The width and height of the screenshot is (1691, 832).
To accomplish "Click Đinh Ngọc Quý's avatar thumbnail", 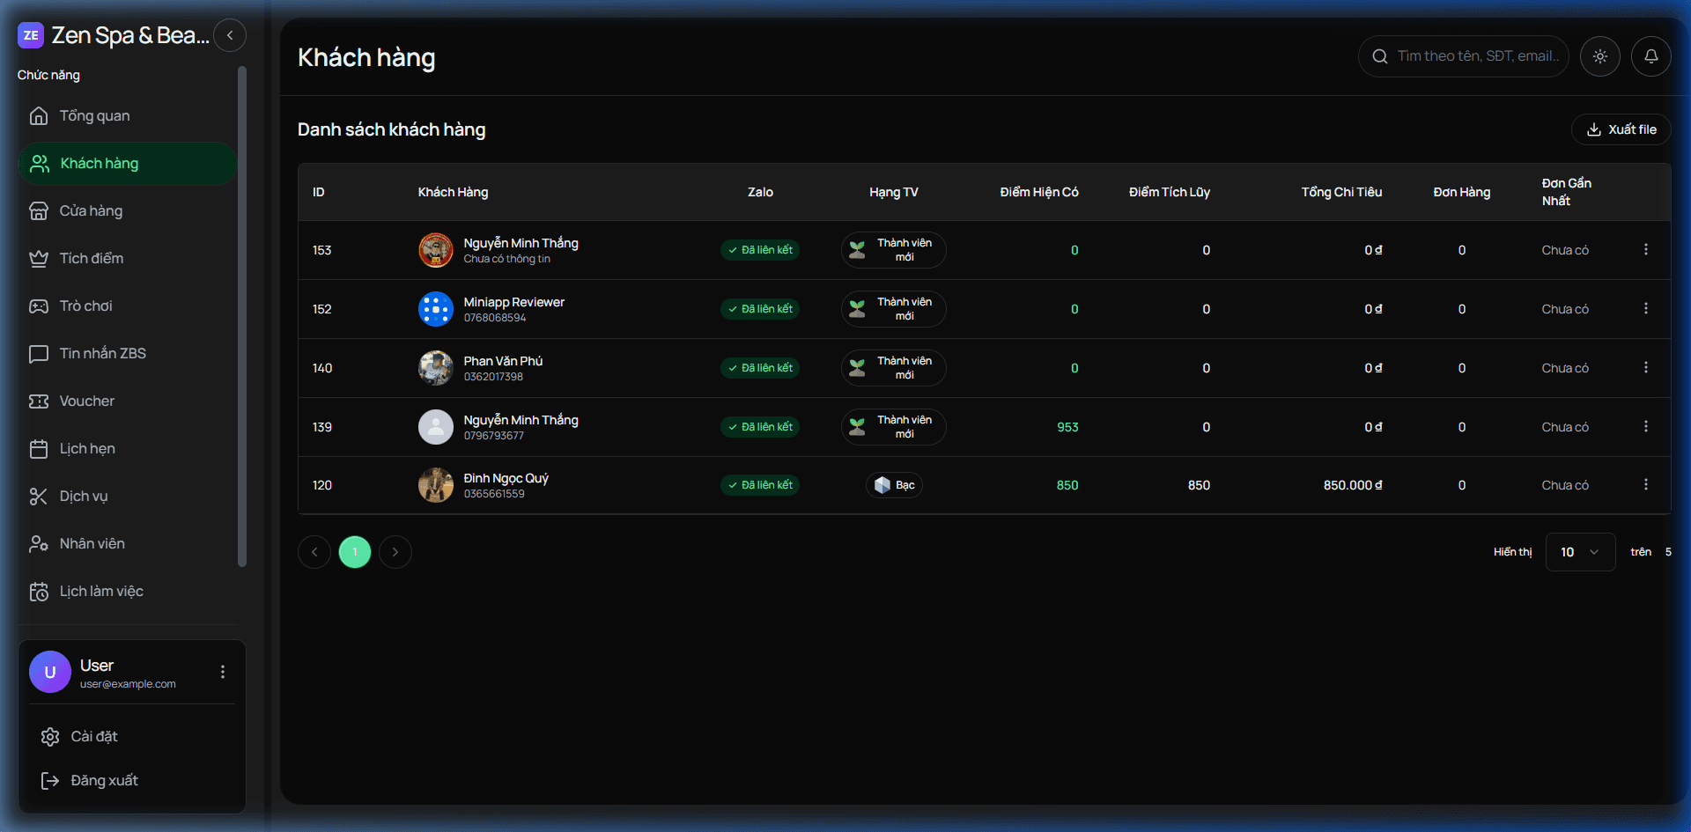I will coord(435,485).
